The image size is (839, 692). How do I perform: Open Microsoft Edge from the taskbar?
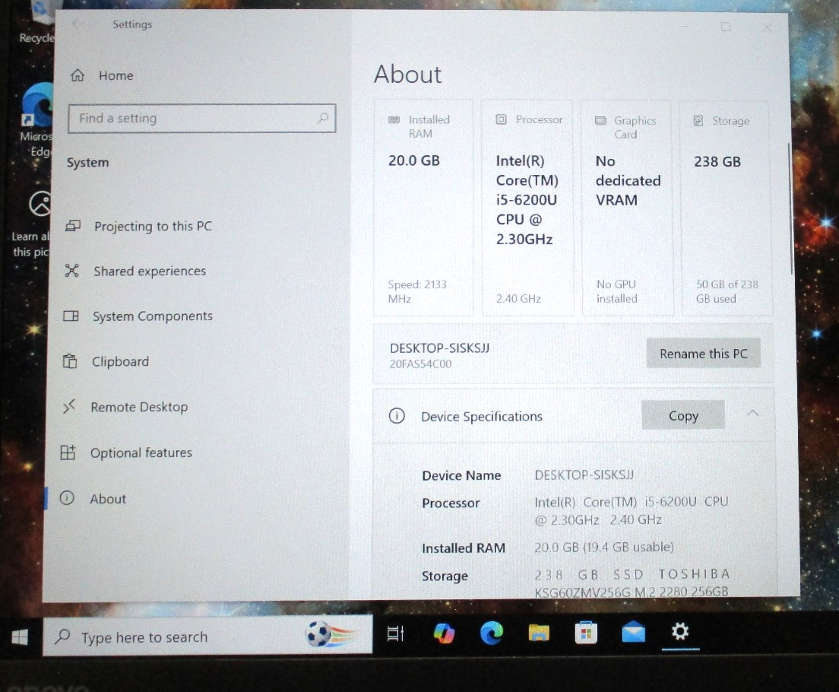tap(491, 633)
